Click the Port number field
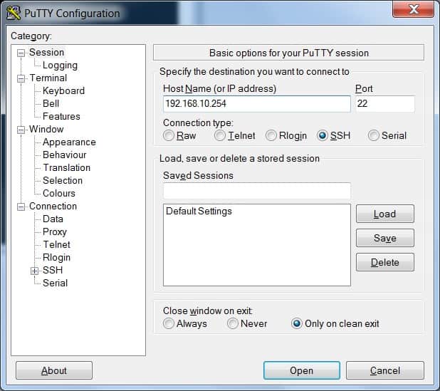440x391 pixels. (x=384, y=104)
